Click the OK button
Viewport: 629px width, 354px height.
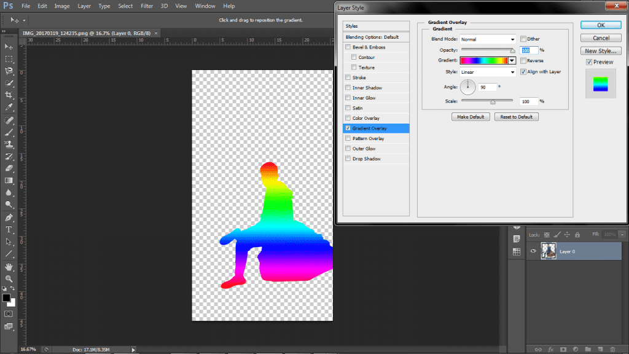click(x=600, y=25)
